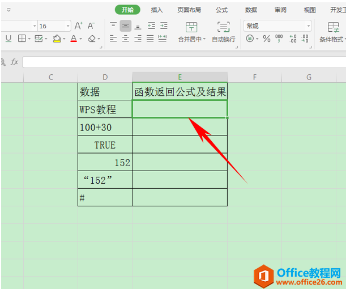The image size is (346, 292).
Task: Expand the font color dropdown arrow
Action: [81, 39]
